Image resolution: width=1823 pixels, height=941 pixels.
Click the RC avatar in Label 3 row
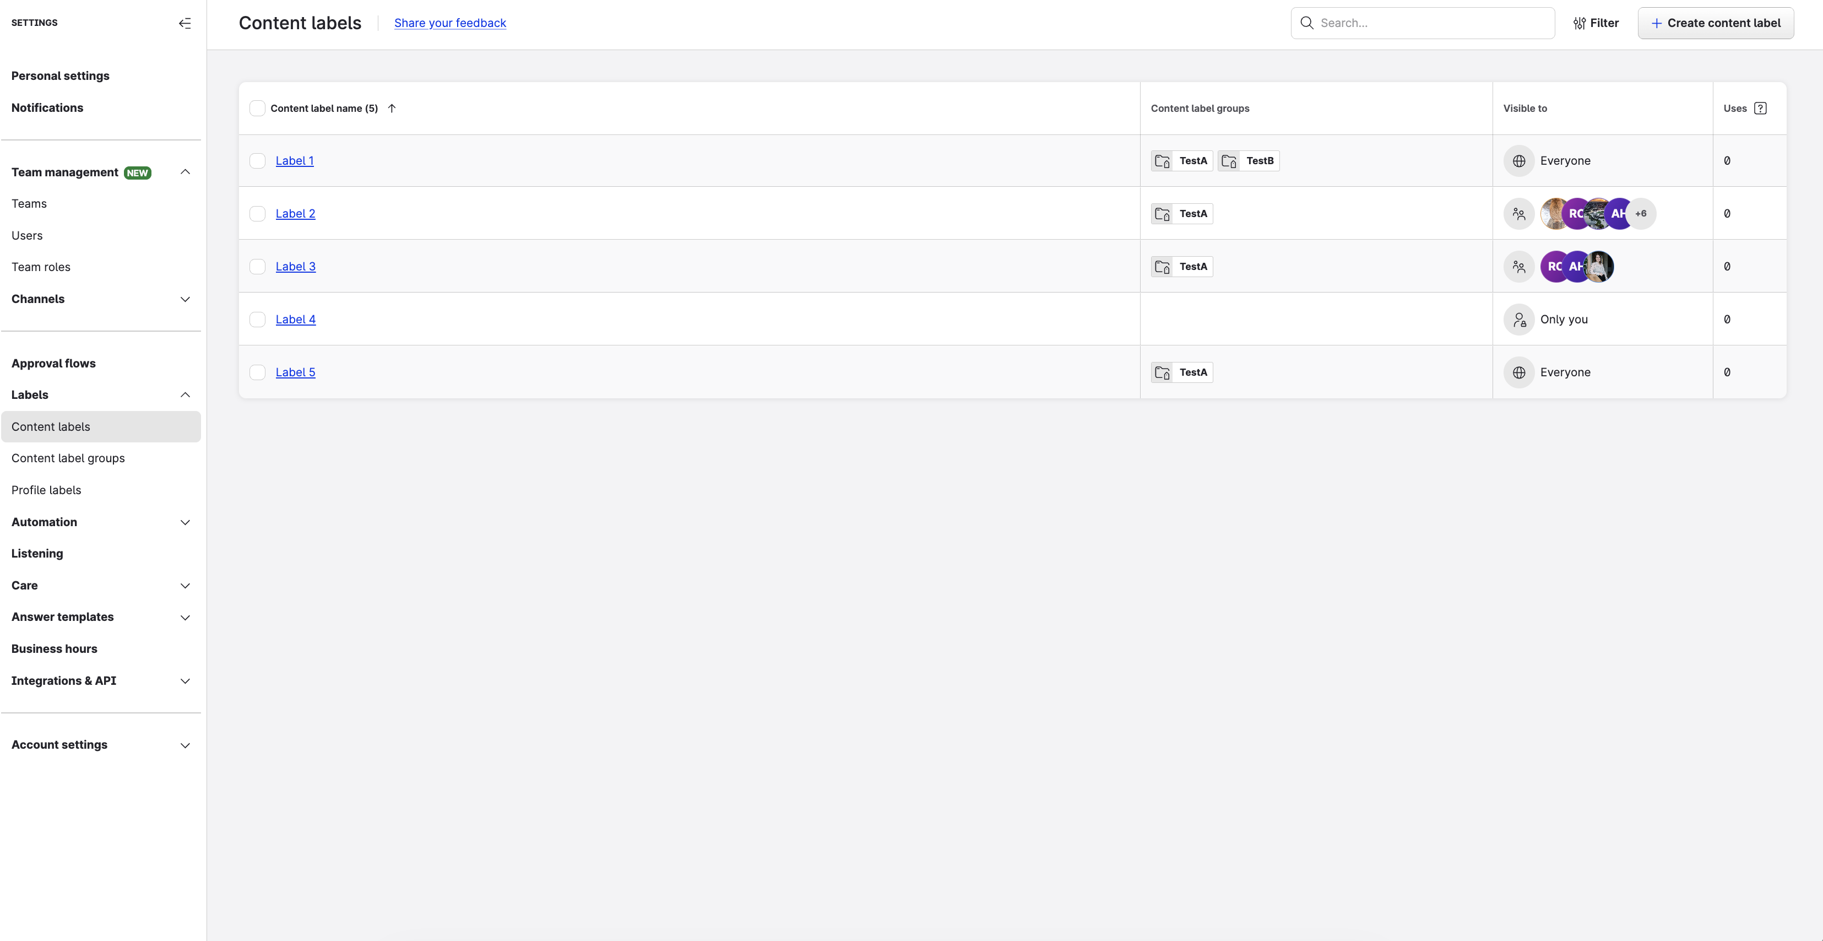[x=1554, y=267]
